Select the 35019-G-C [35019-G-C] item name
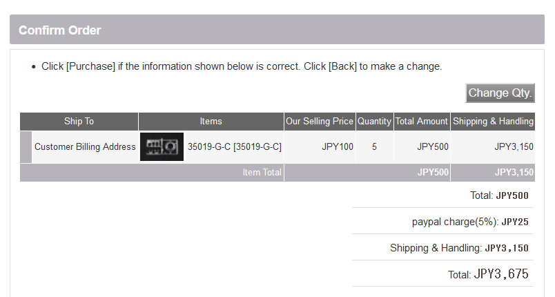This screenshot has width=555, height=297. pyautogui.click(x=234, y=146)
